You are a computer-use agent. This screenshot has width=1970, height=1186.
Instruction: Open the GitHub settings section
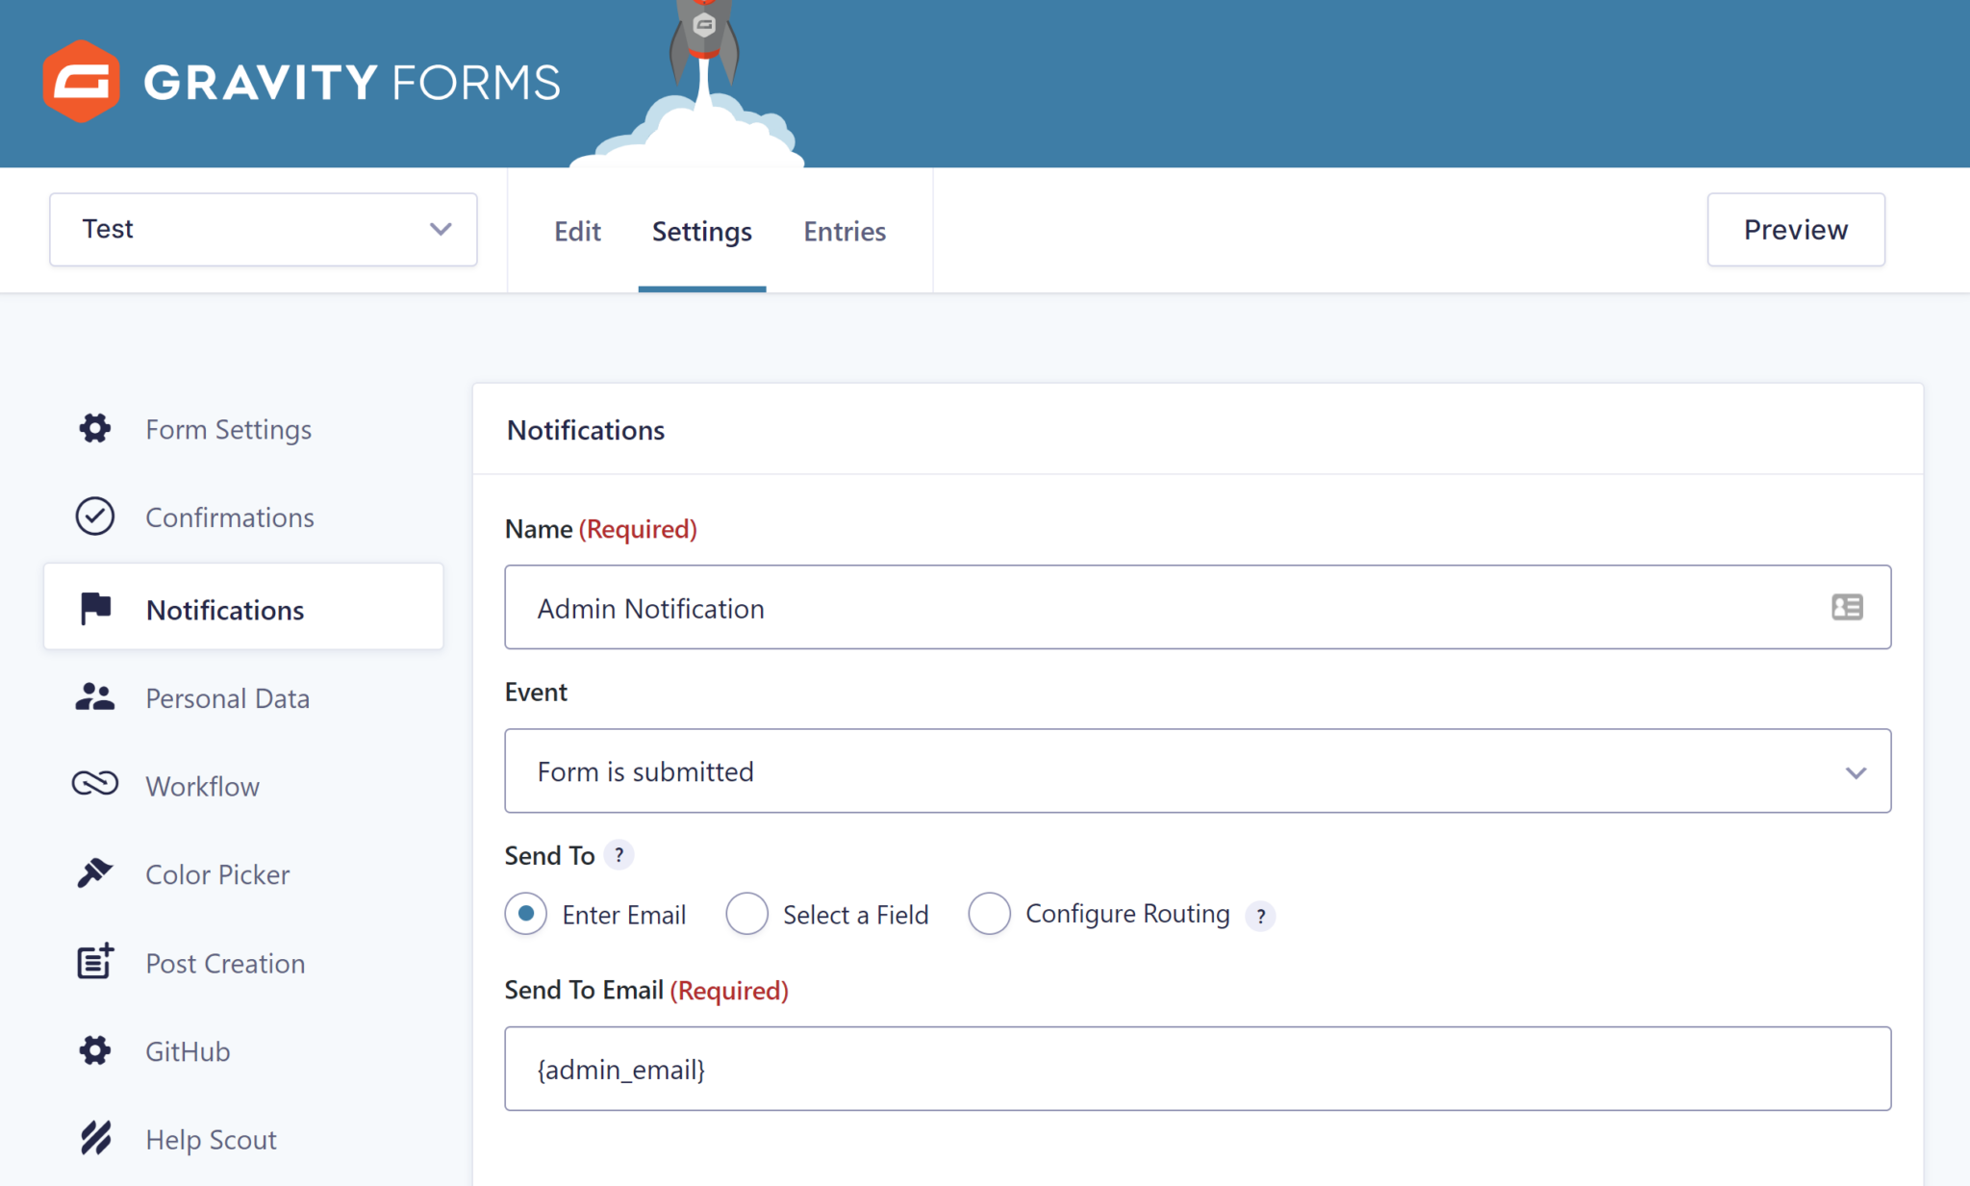pyautogui.click(x=187, y=1050)
